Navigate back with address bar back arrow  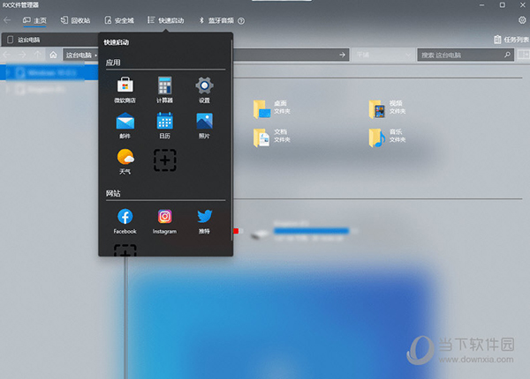pyautogui.click(x=7, y=55)
